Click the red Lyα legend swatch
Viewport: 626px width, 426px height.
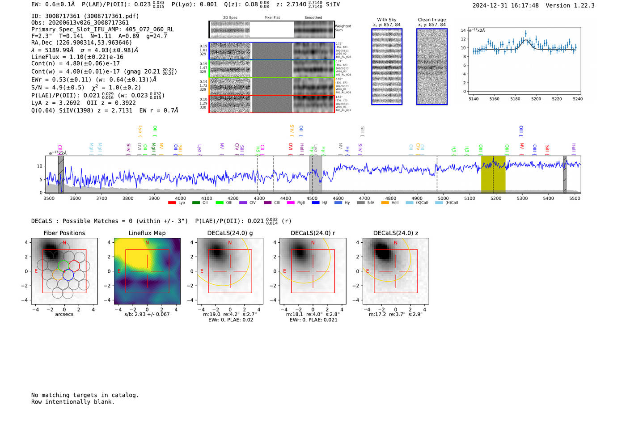point(172,203)
